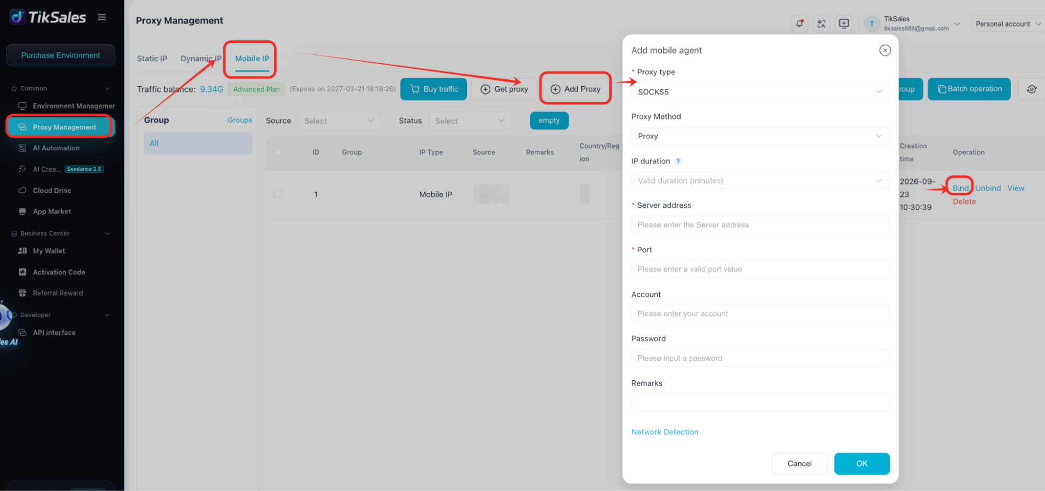1045x491 pixels.
Task: Close the Add mobile agent dialog
Action: point(885,50)
